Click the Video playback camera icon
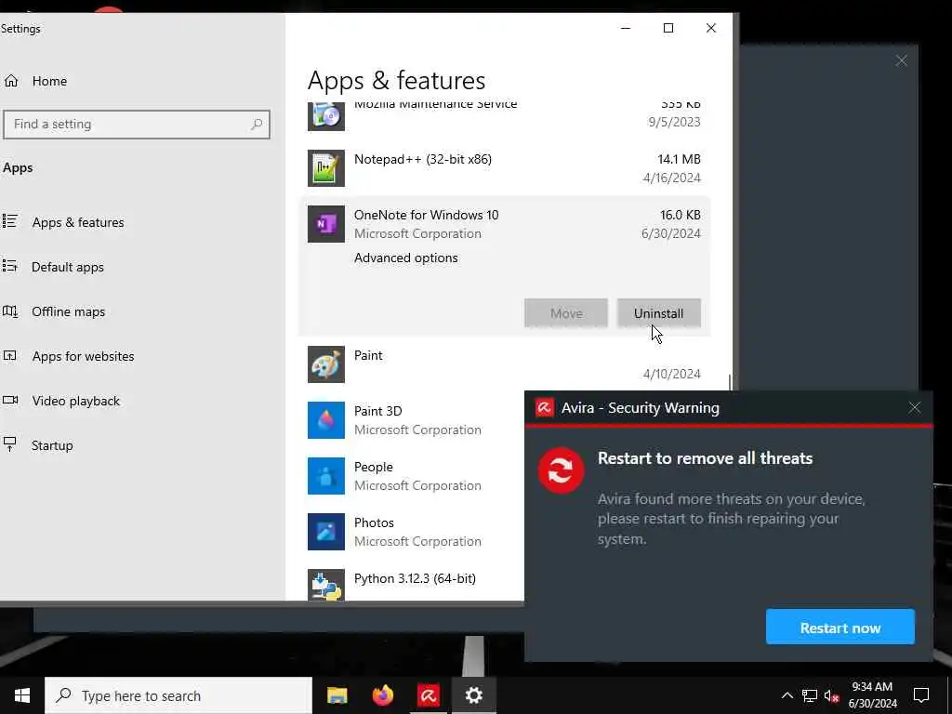The image size is (952, 714). (x=9, y=400)
